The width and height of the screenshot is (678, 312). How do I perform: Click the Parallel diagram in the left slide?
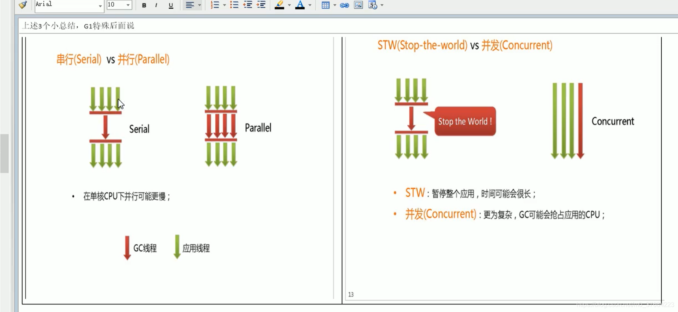221,126
